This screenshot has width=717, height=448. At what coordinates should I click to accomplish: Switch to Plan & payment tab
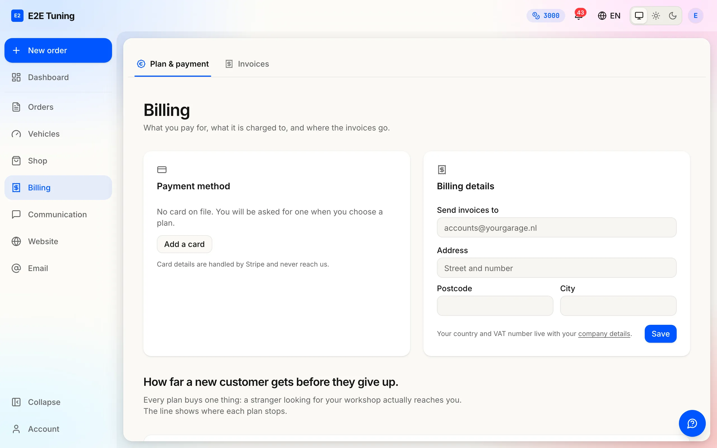[x=173, y=64]
